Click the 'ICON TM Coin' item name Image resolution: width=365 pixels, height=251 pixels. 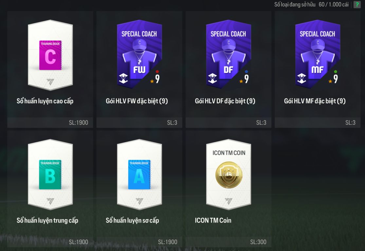213,220
